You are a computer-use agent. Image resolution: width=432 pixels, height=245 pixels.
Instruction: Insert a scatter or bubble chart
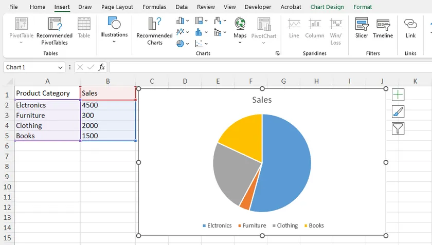coord(199,44)
